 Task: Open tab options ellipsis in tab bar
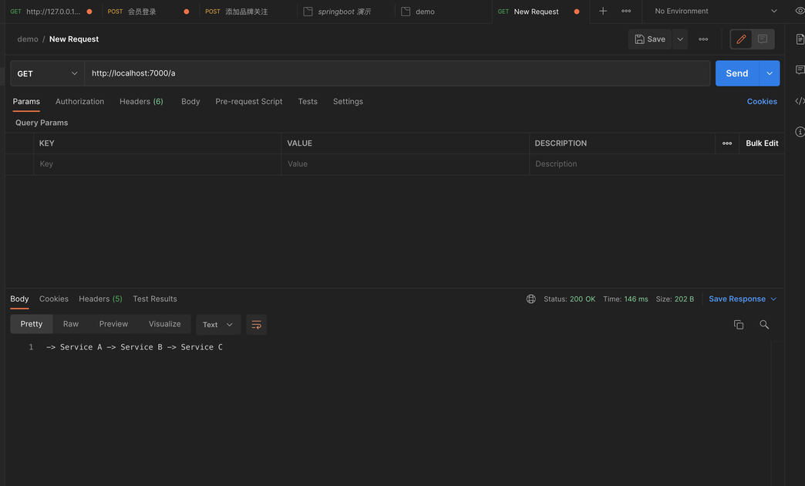626,11
